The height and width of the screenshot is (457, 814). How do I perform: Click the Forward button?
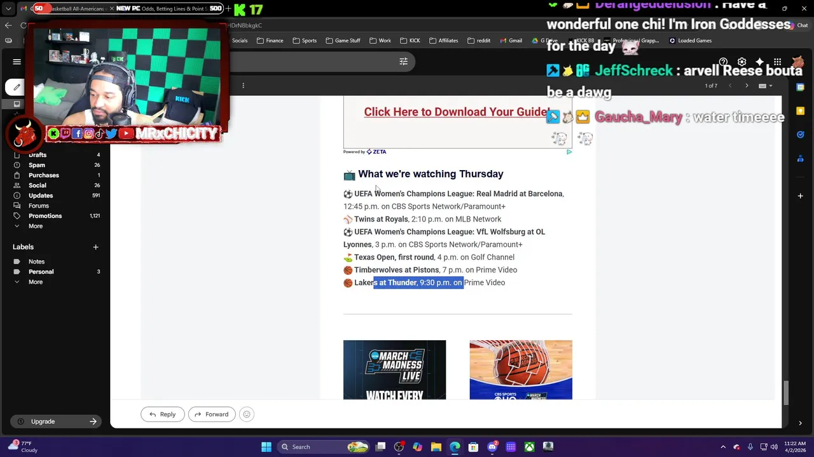[212, 414]
